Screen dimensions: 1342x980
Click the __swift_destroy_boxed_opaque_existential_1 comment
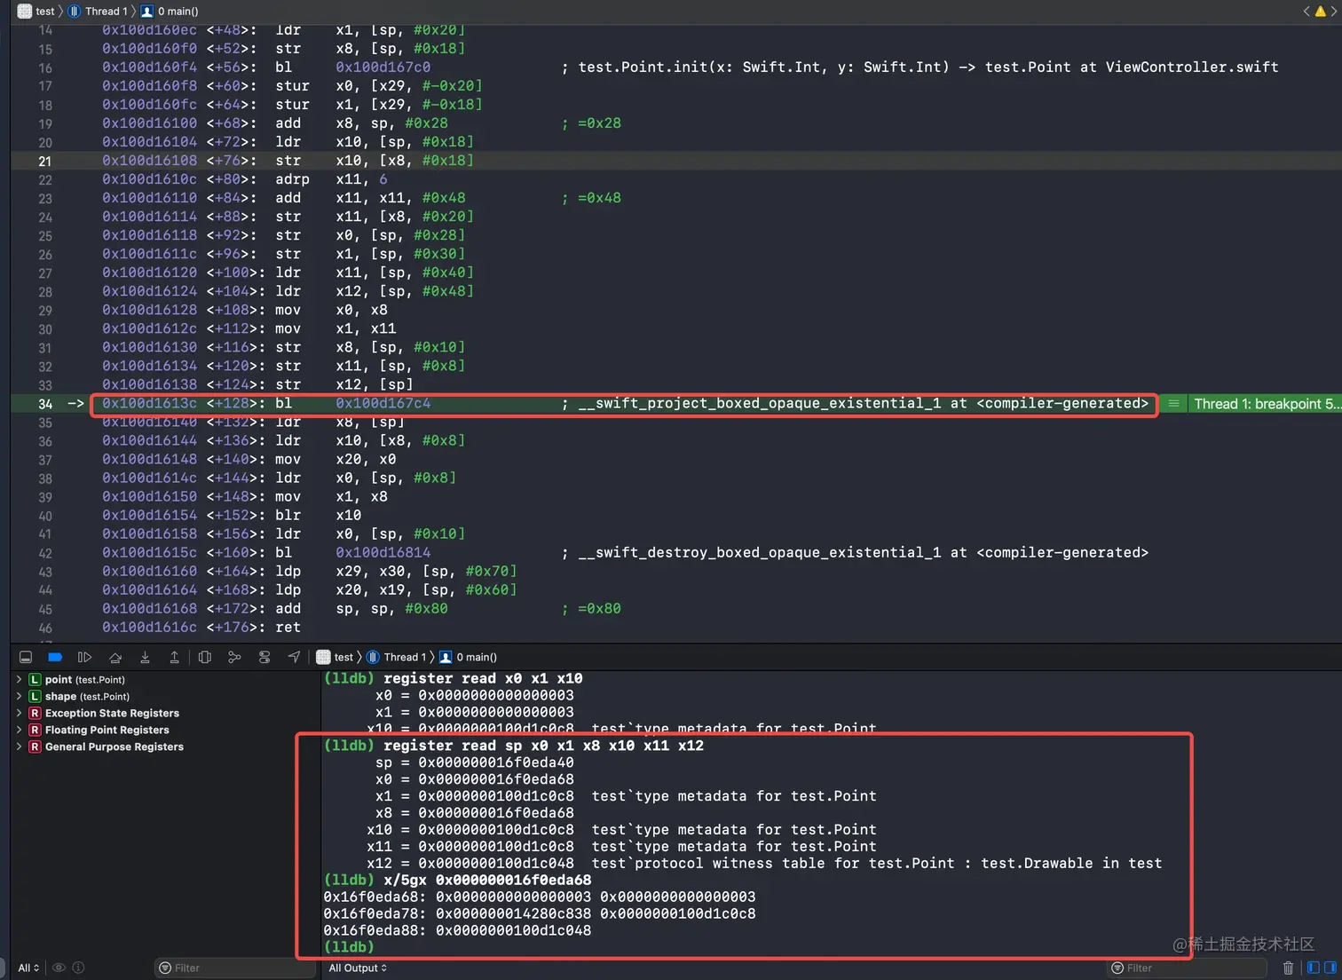point(855,552)
